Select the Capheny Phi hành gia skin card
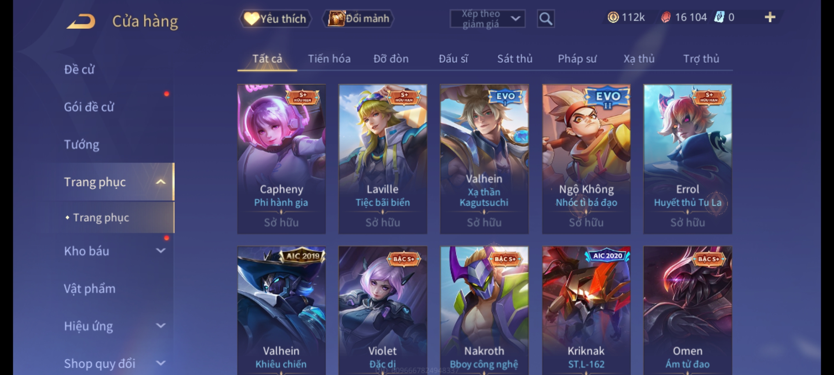 tap(281, 159)
